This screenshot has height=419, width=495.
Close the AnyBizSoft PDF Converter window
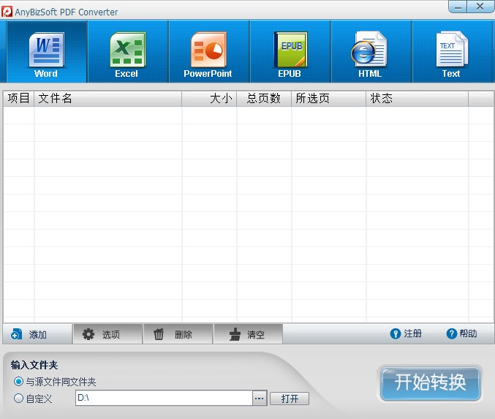pos(480,7)
